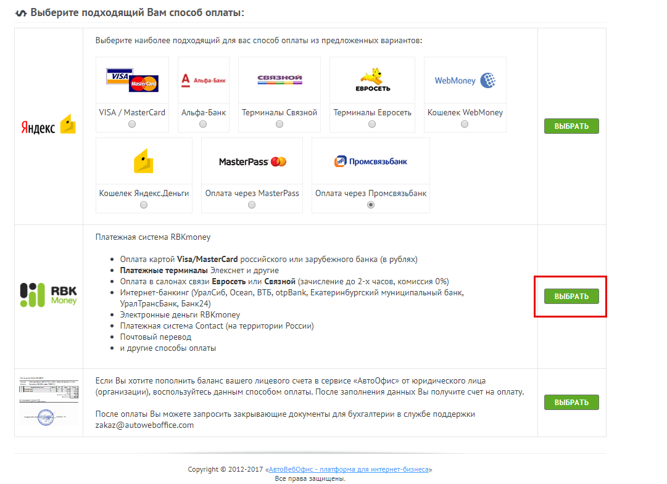Image resolution: width=667 pixels, height=484 pixels.
Task: Select the VISA / MasterCard radio button
Action: click(132, 124)
